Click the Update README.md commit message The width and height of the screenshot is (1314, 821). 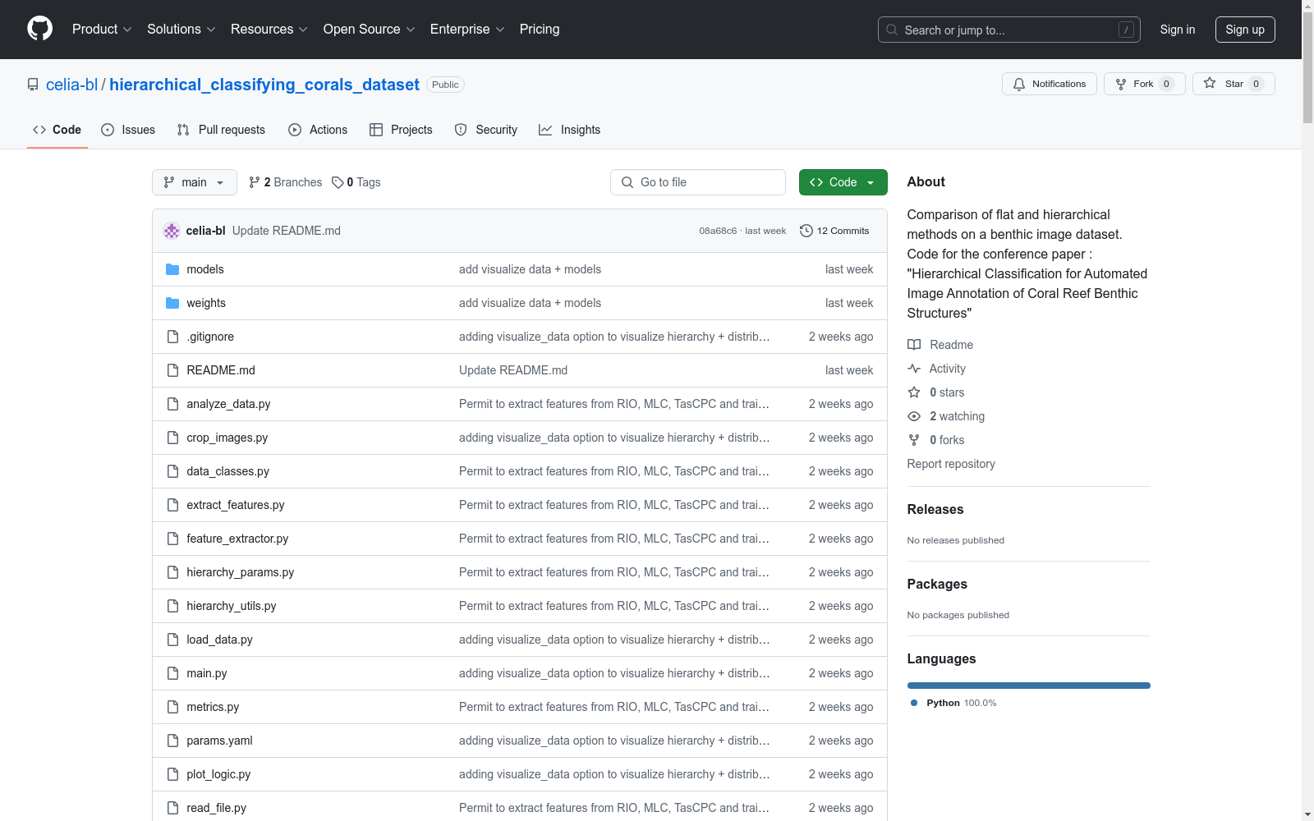click(287, 231)
